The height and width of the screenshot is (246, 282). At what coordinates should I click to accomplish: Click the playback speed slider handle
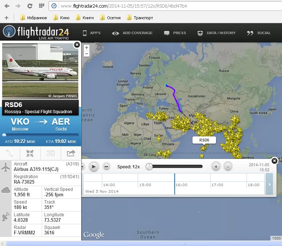[149, 167]
